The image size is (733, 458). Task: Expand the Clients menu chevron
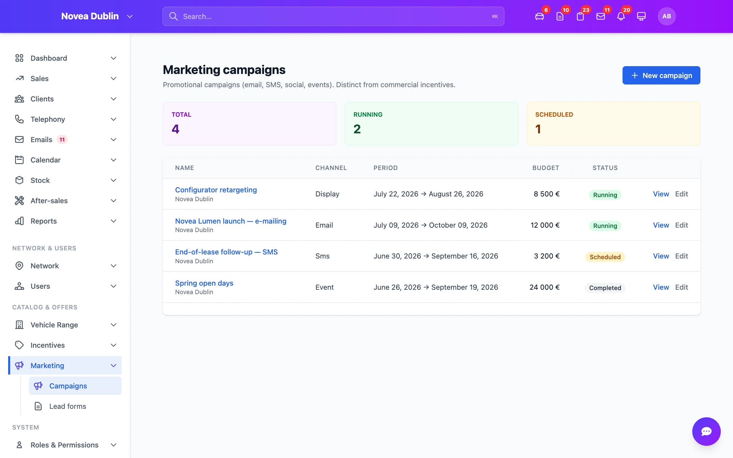(x=114, y=99)
